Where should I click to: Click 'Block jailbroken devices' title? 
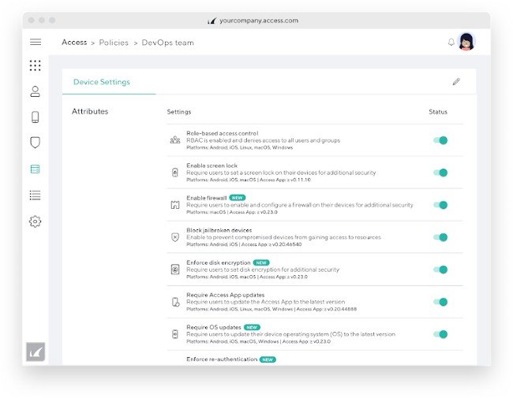tap(219, 230)
